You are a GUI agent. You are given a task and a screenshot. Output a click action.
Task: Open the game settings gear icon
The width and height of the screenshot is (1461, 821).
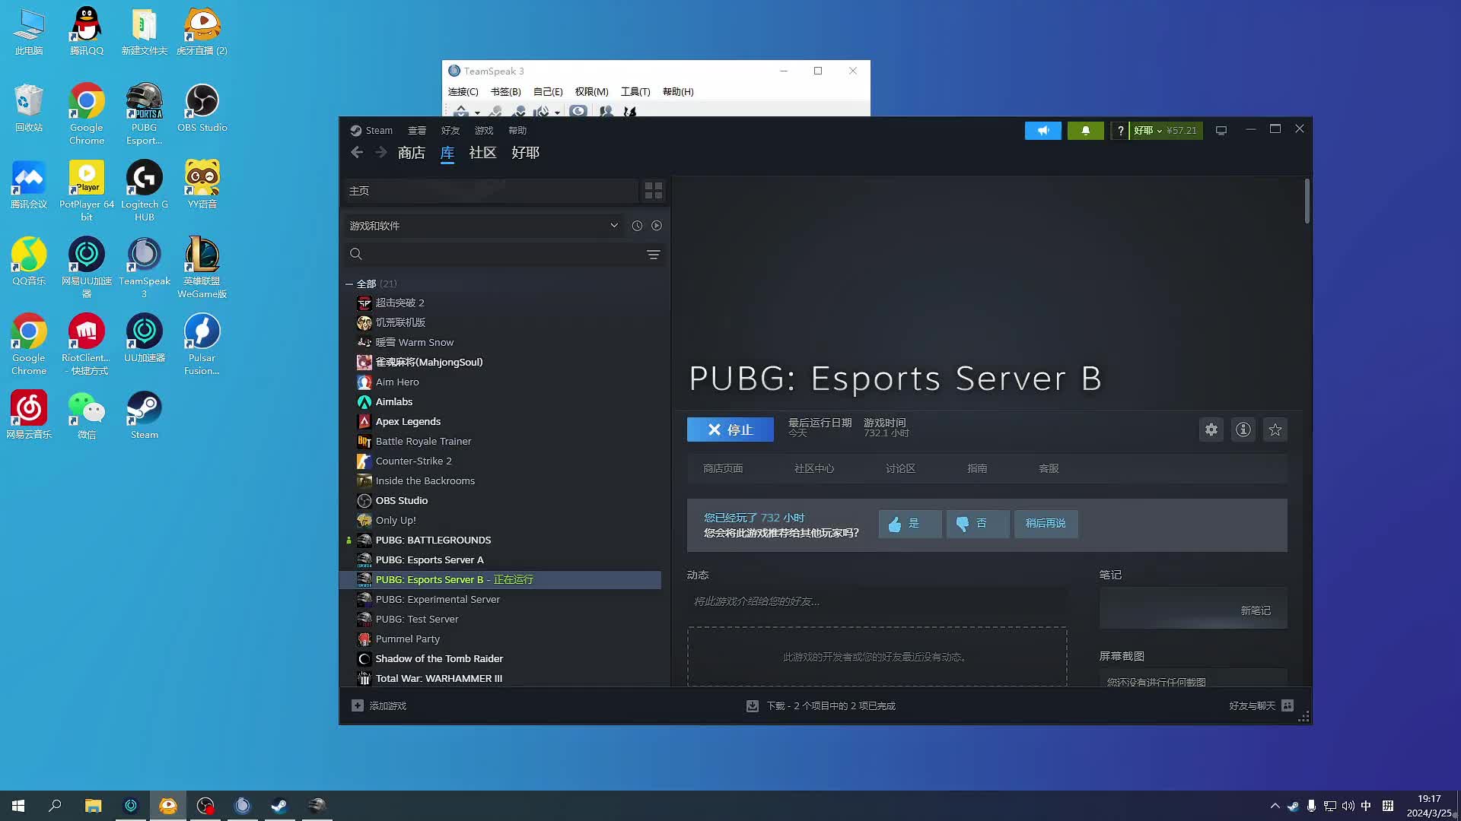coord(1211,430)
